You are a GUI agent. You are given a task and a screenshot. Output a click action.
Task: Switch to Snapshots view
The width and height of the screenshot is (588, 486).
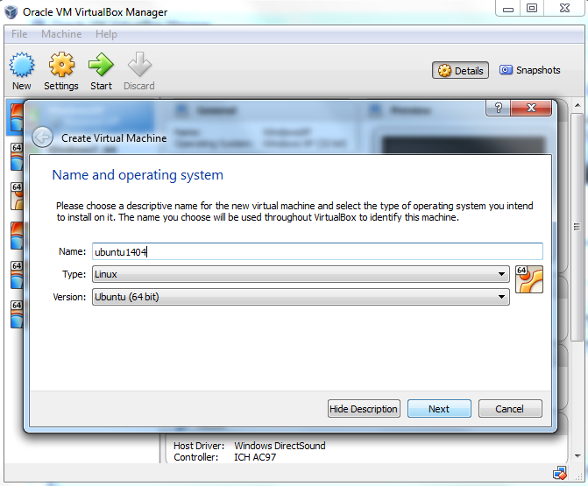529,70
